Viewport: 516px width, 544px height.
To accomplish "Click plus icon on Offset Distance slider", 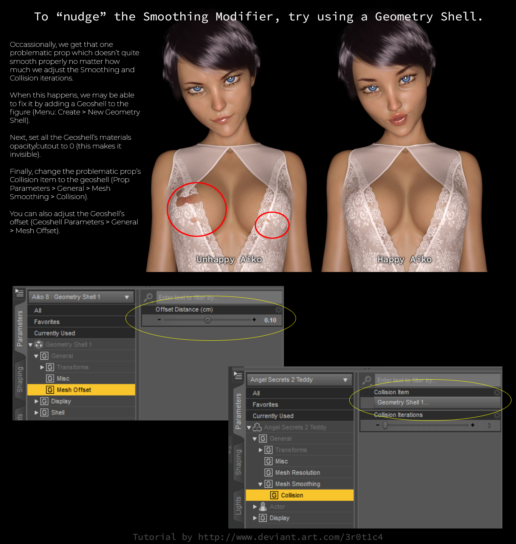I will tap(254, 320).
